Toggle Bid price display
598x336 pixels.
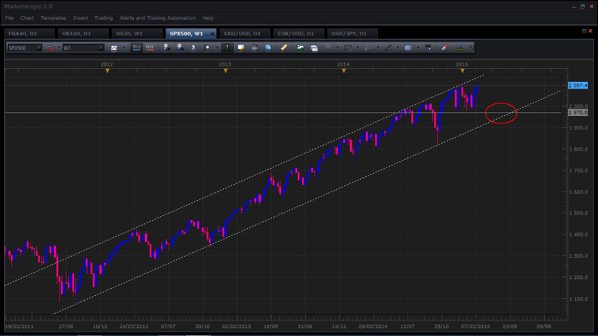click(136, 47)
